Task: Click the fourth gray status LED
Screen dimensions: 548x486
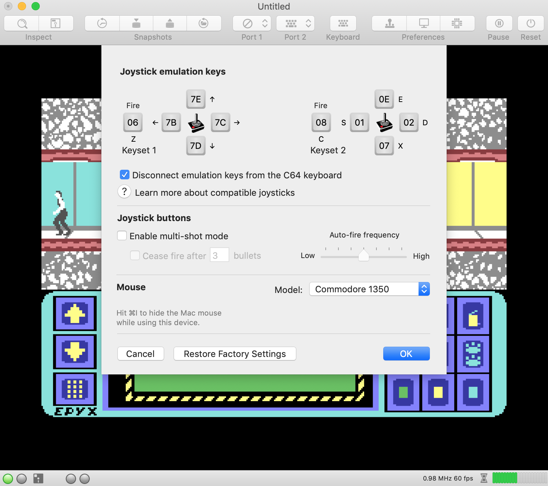Action: pyautogui.click(x=85, y=478)
